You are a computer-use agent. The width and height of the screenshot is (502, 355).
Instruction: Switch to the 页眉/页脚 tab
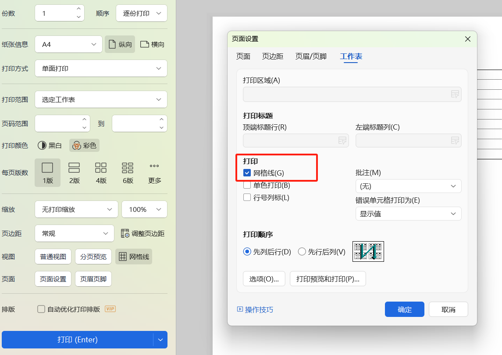(311, 56)
